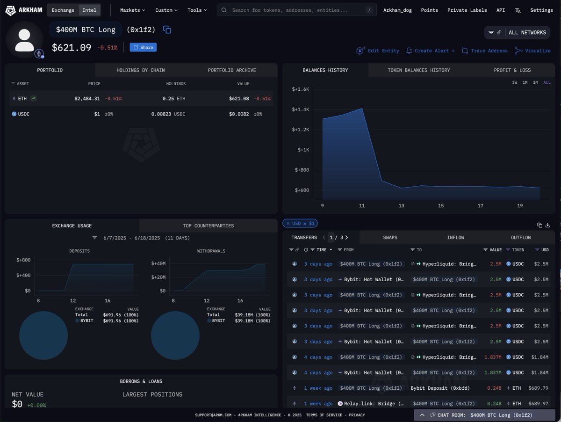Copy the transfers table
This screenshot has width=561, height=422.
(539, 225)
